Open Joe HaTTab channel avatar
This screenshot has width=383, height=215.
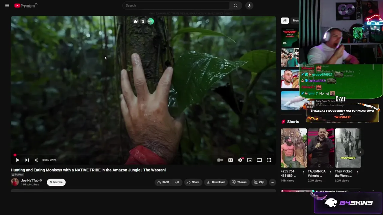pos(15,182)
